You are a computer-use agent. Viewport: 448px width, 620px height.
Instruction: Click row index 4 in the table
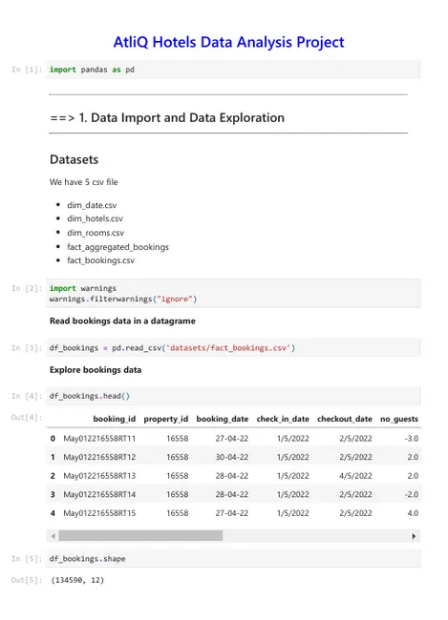pos(53,513)
